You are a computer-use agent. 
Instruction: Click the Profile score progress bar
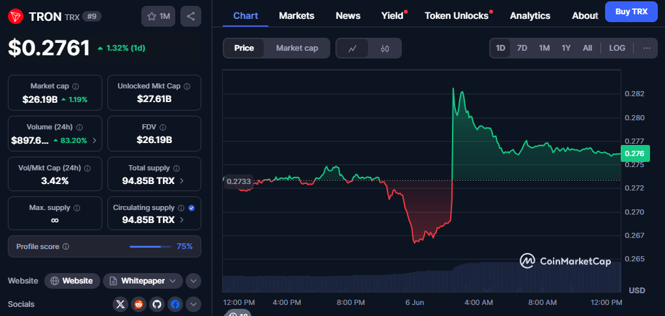[x=150, y=246]
